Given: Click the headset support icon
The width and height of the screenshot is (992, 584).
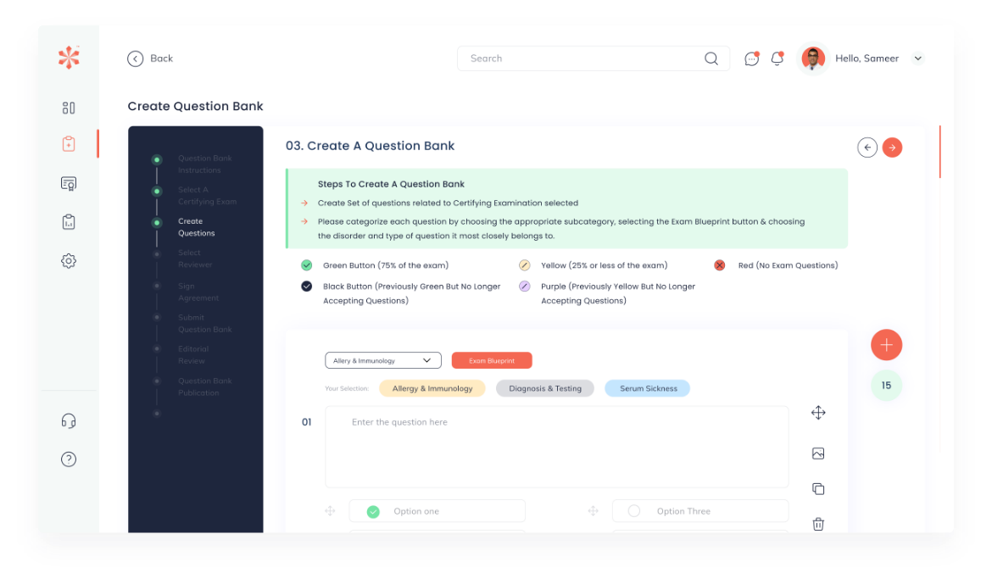Looking at the screenshot, I should coord(69,421).
